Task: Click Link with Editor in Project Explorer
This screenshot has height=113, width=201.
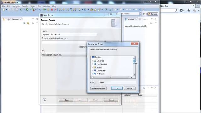Action: (28, 23)
